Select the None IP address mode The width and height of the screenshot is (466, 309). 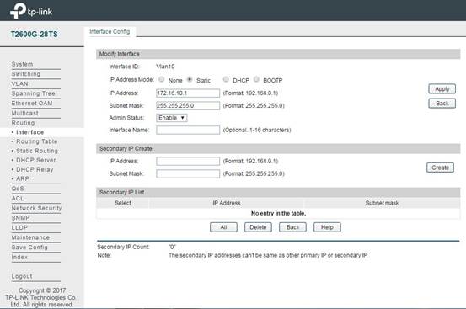click(162, 79)
